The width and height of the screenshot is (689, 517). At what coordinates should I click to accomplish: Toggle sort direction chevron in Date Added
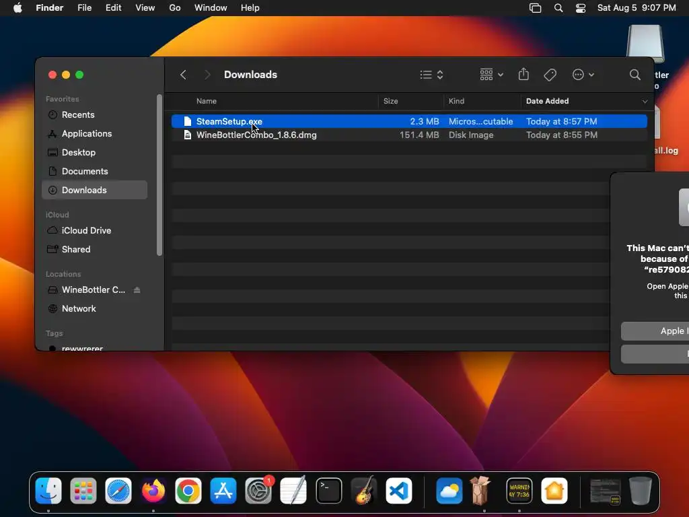point(645,102)
